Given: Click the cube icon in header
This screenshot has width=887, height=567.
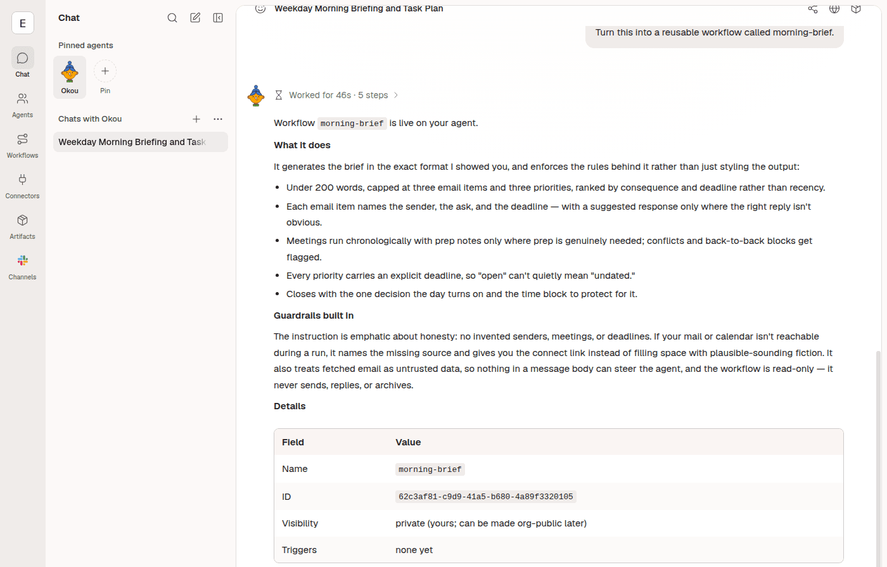Looking at the screenshot, I should click(x=856, y=8).
